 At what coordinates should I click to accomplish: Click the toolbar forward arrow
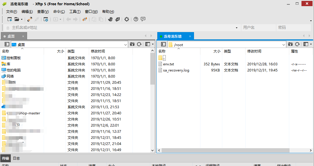75,19
